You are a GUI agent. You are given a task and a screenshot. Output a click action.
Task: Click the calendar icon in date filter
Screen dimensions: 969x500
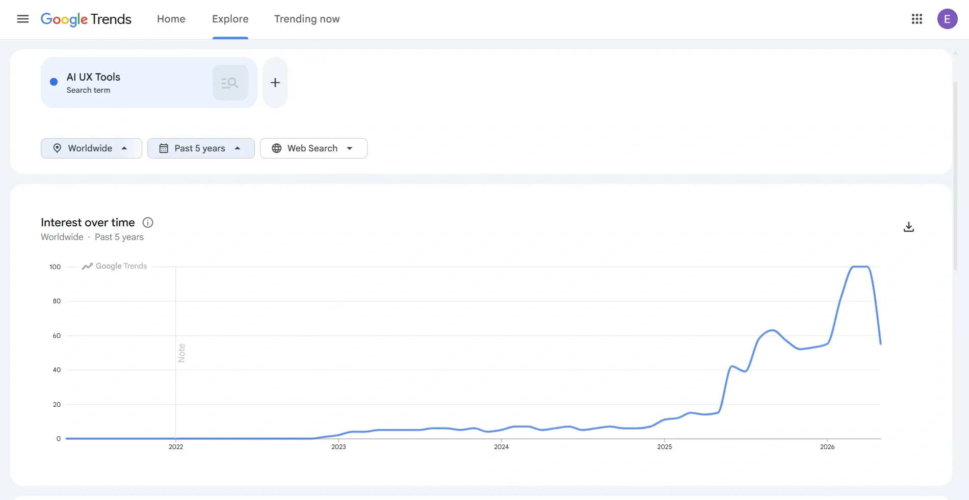click(164, 148)
